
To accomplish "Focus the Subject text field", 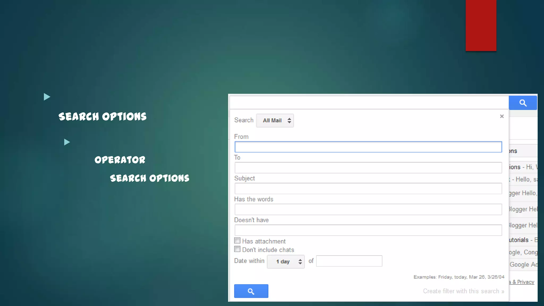I will click(368, 189).
